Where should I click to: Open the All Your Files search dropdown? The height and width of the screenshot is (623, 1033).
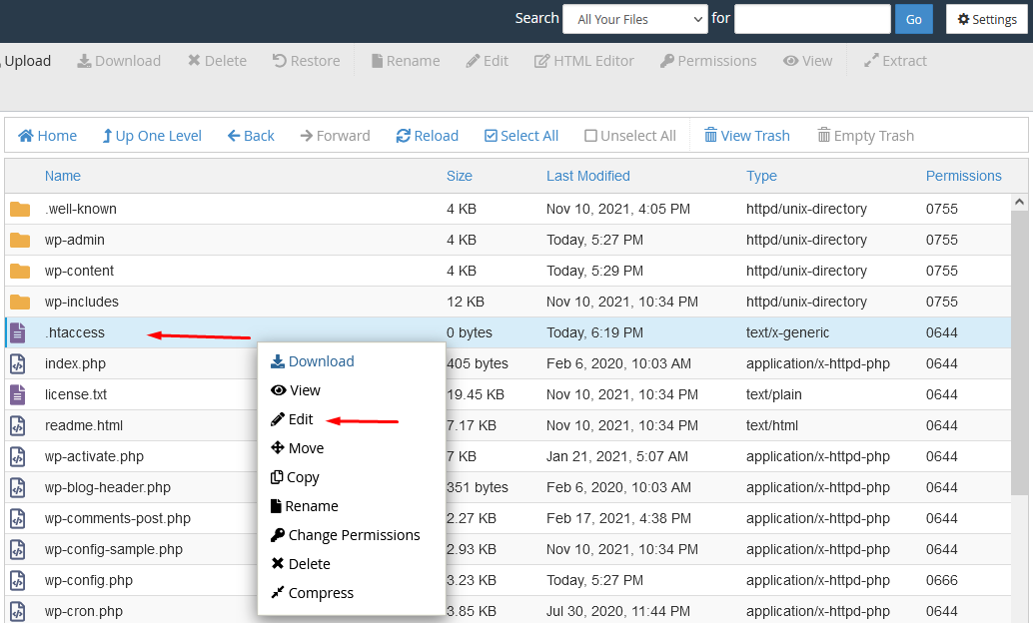pyautogui.click(x=635, y=19)
